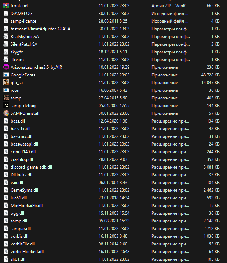The image size is (227, 263).
Task: Select the SAMPUninstall installer icon
Action: pos(6,113)
